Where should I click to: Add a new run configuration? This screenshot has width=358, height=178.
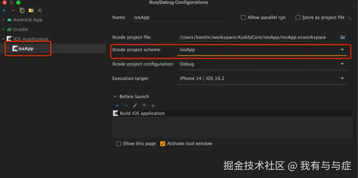(x=4, y=10)
